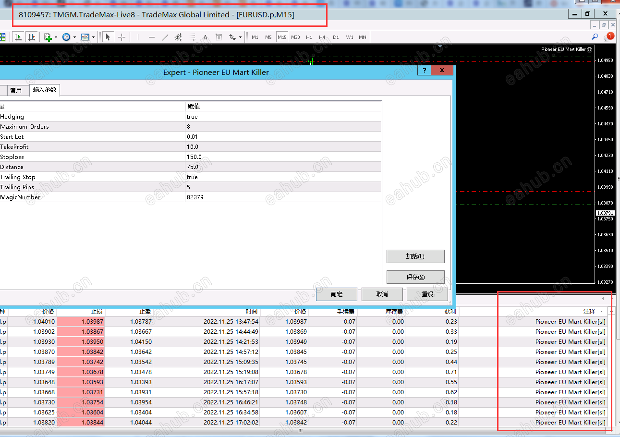Switch chart to D1 timeframe

tap(336, 37)
